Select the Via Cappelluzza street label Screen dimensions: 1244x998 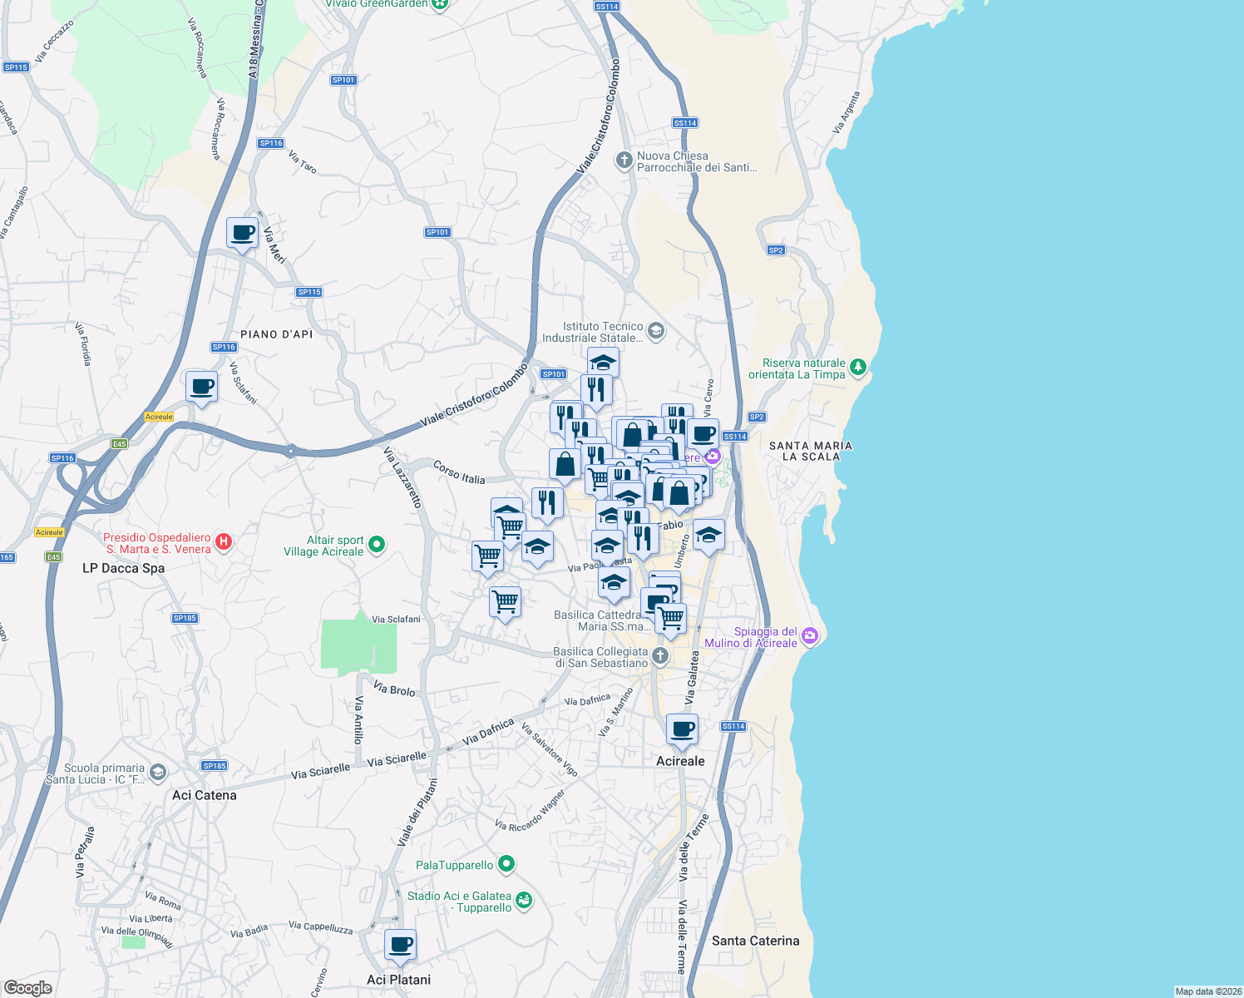pyautogui.click(x=321, y=927)
